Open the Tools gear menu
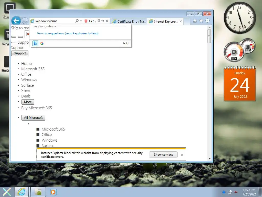 (208, 21)
